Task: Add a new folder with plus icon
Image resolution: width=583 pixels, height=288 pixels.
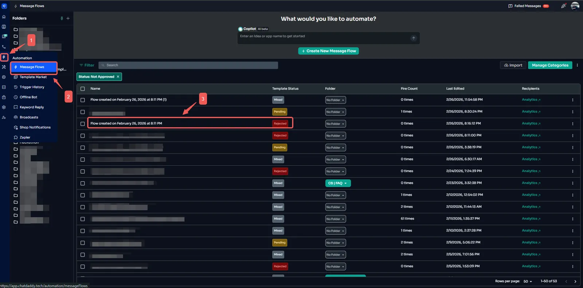Action: click(x=68, y=18)
